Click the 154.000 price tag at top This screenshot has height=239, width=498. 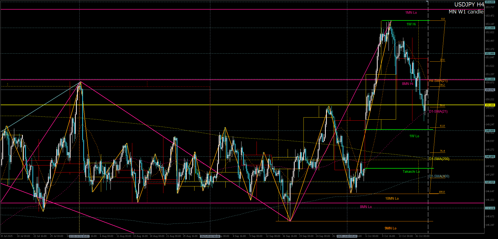pos(490,2)
